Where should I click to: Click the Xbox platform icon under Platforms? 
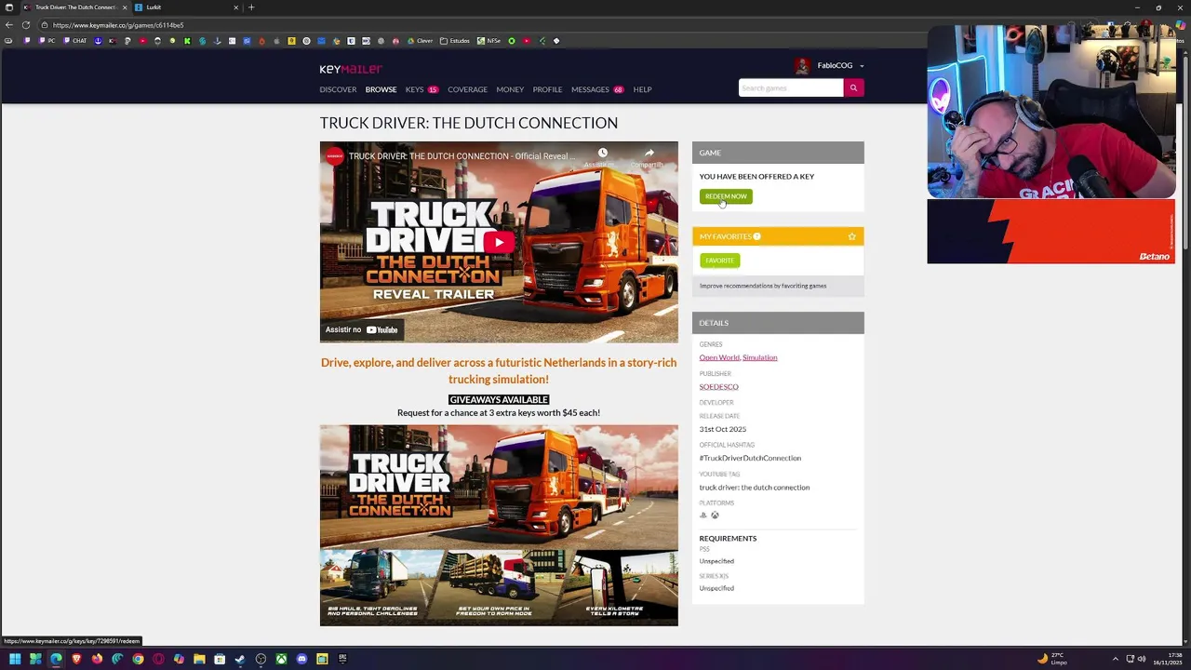click(x=715, y=516)
